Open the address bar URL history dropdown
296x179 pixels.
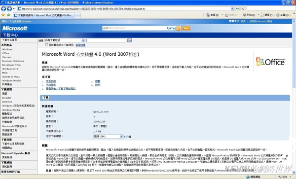pos(232,9)
